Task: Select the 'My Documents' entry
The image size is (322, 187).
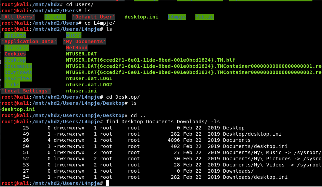Action: tap(85, 41)
